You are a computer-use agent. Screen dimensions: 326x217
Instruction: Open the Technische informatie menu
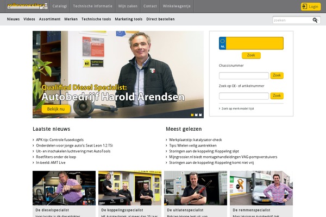tap(93, 6)
